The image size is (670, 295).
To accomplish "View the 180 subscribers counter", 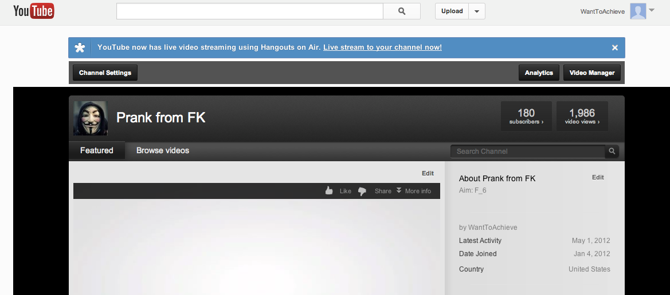I will [x=526, y=116].
